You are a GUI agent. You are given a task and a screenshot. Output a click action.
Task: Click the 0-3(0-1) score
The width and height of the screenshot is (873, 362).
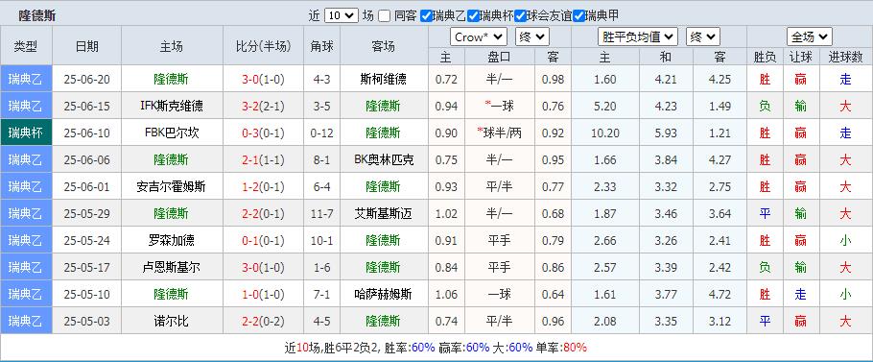(x=264, y=133)
